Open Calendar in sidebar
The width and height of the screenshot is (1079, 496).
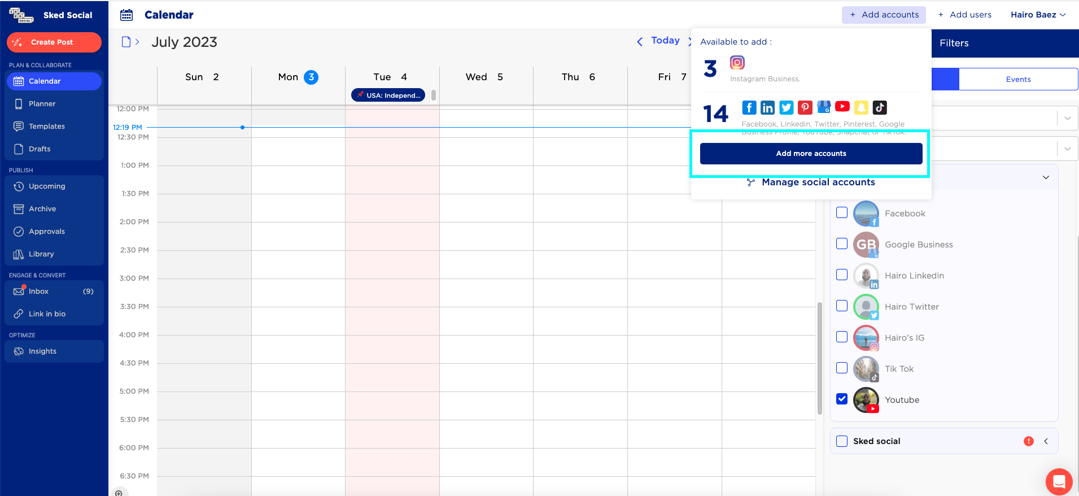(x=54, y=81)
